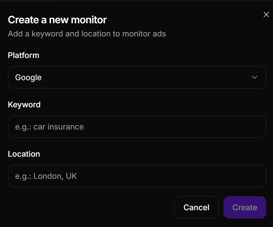Click the empty right side of Keyword box
273x227 pixels.
coord(224,127)
